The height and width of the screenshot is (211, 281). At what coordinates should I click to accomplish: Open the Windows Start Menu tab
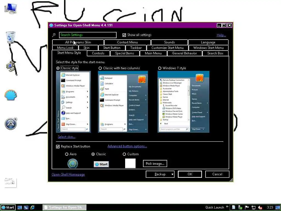point(209,48)
